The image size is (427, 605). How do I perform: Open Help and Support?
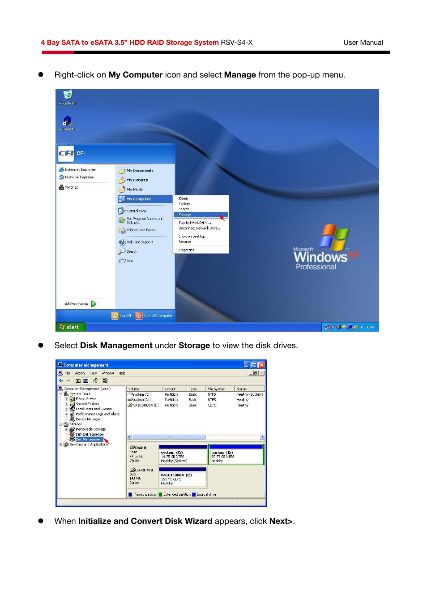pyautogui.click(x=136, y=242)
